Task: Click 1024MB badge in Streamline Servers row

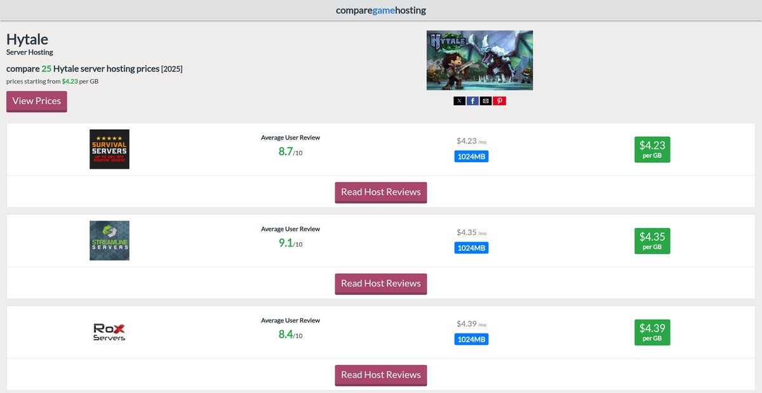Action: point(471,248)
